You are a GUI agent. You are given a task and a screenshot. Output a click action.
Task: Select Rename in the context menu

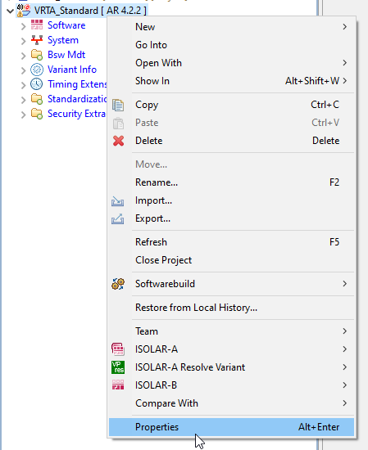point(231,182)
